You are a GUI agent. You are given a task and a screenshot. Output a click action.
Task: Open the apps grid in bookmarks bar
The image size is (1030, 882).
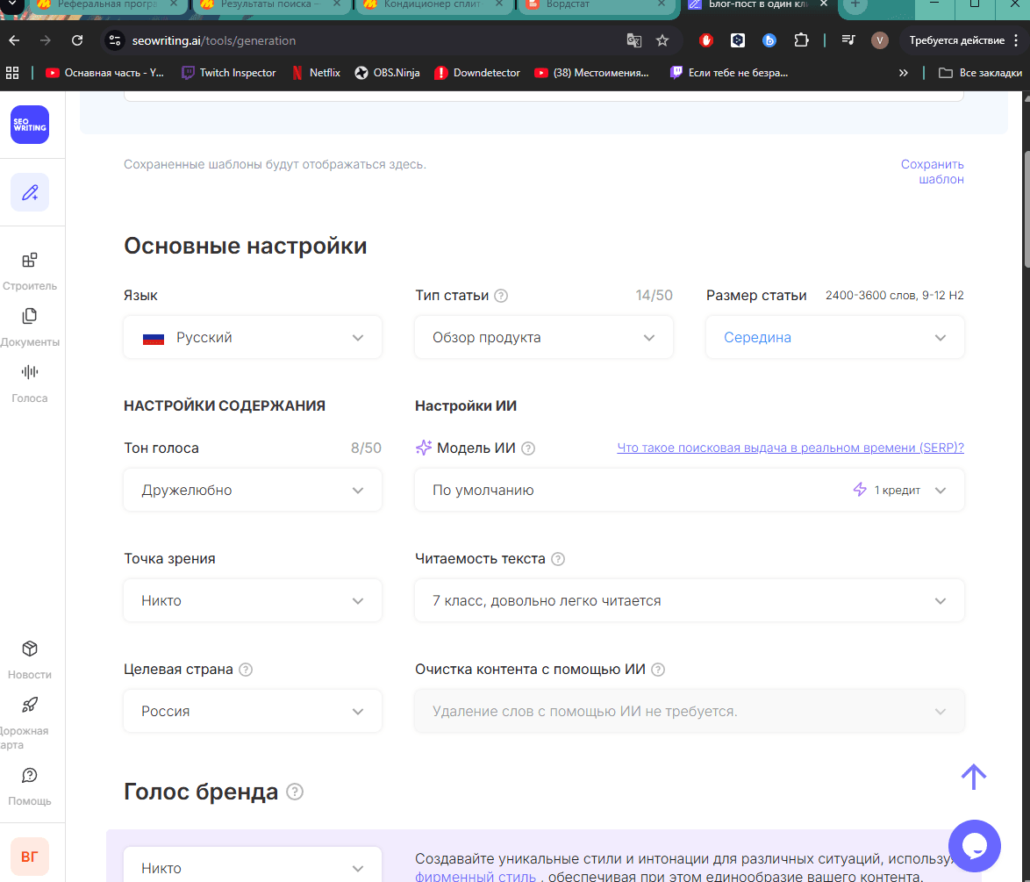click(12, 73)
